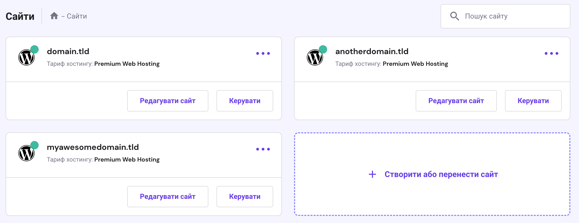Click the home breadcrumb icon
The height and width of the screenshot is (223, 579).
(54, 16)
